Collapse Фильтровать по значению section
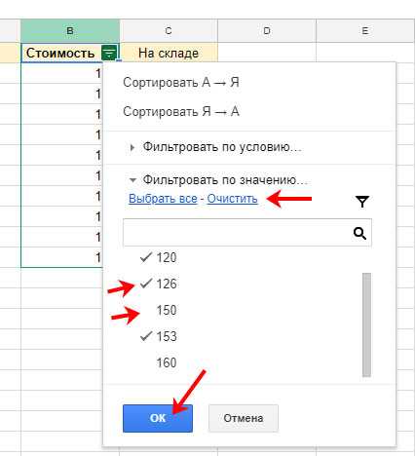 218,179
